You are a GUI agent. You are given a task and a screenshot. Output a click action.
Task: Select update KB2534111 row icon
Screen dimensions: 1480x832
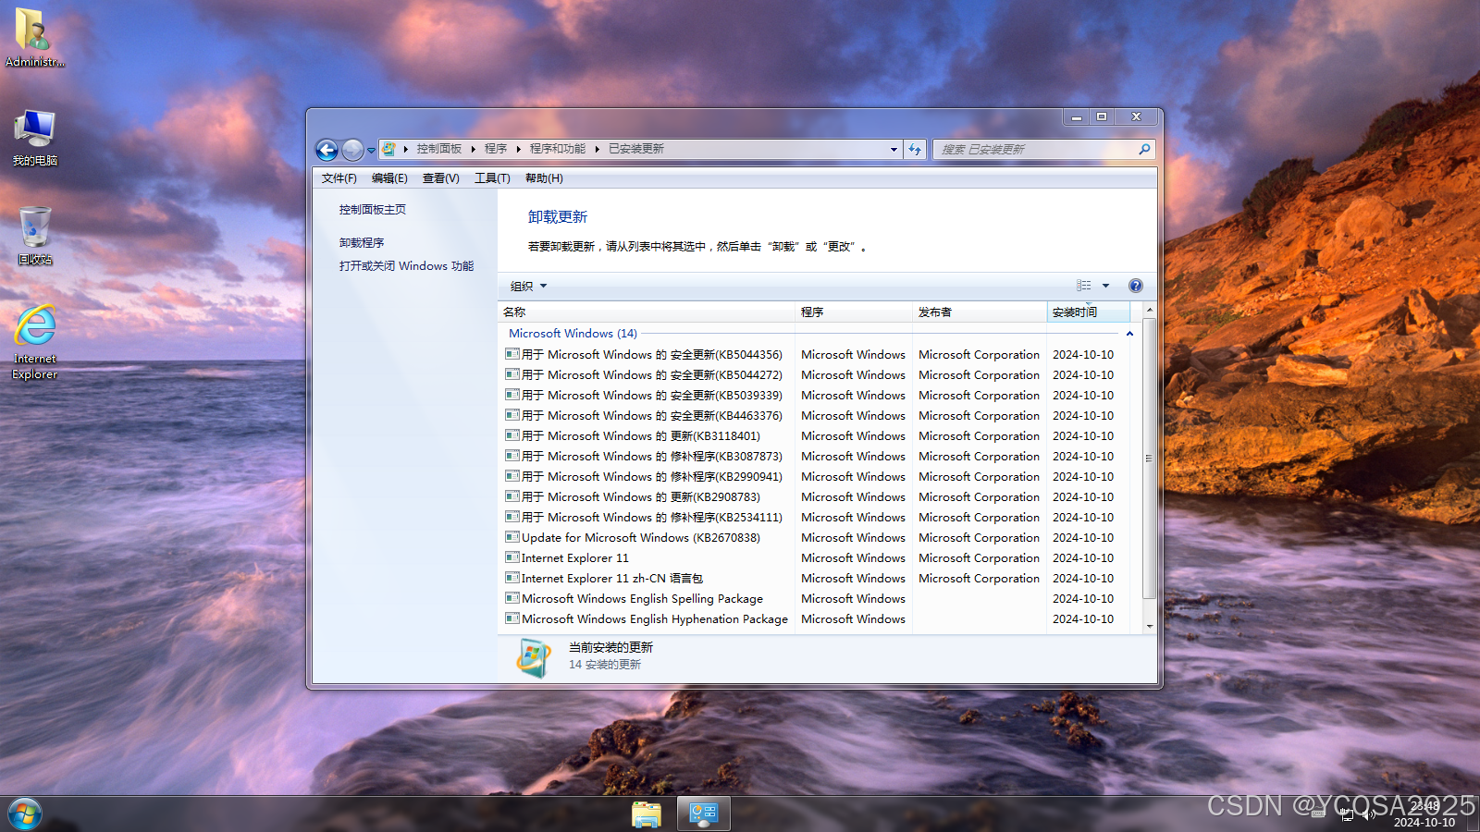512,517
